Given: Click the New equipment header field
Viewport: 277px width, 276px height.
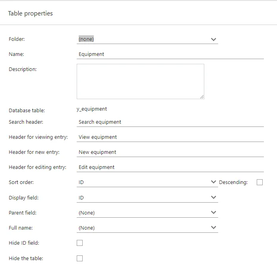Looking at the screenshot, I should pyautogui.click(x=170, y=152).
